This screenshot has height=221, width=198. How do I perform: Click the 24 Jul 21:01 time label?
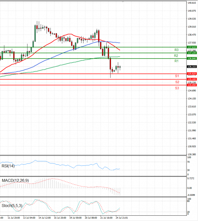pos(122,218)
